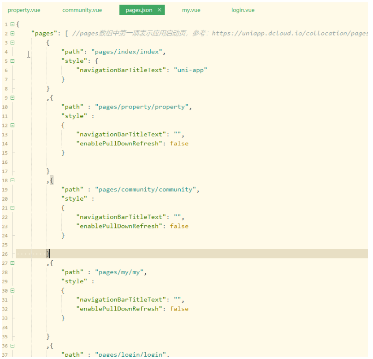Click "navigationBarTitleText" key on line 31
Viewport: 373px width, 359px height.
pos(121,300)
